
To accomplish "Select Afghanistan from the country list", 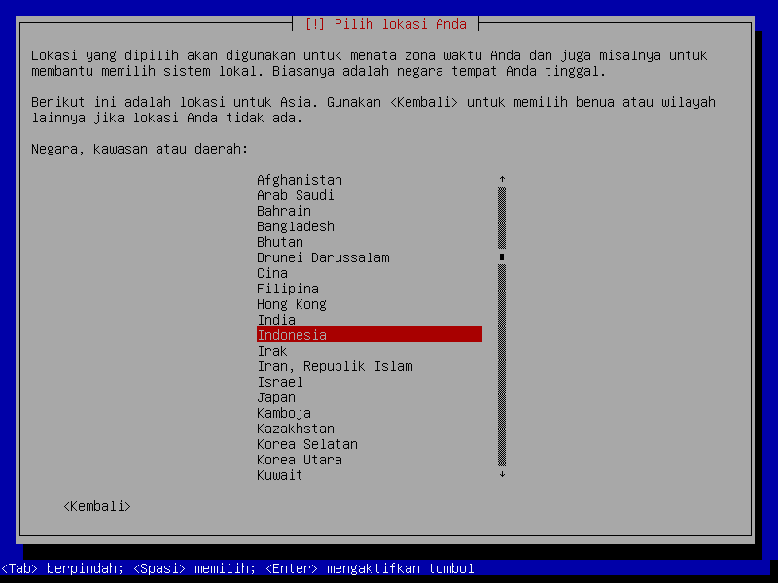I will [300, 180].
